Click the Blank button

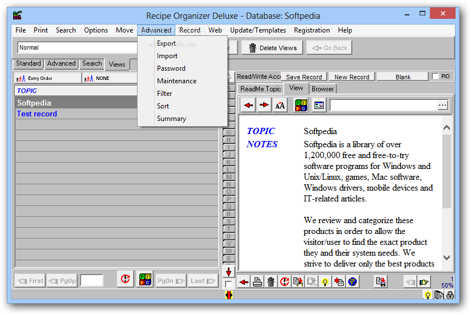(403, 77)
